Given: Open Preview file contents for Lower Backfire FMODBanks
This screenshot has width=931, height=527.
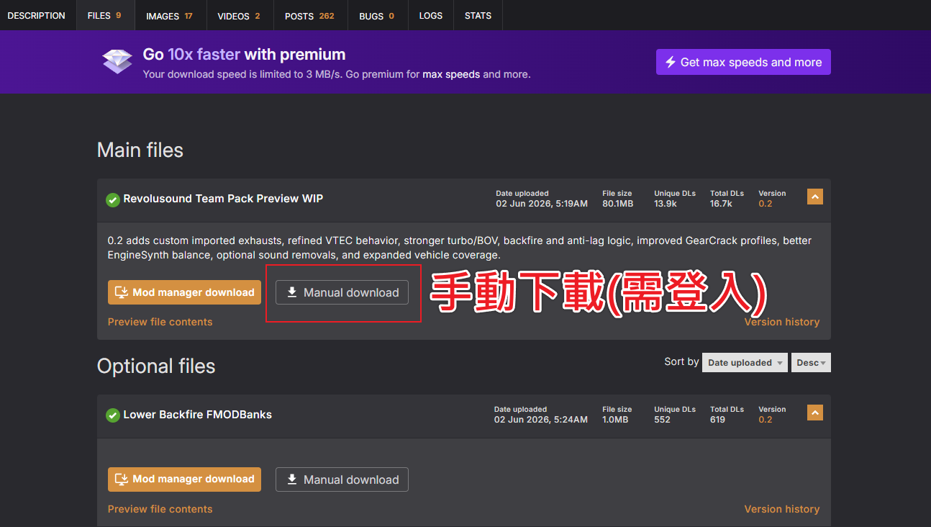Looking at the screenshot, I should pos(160,509).
